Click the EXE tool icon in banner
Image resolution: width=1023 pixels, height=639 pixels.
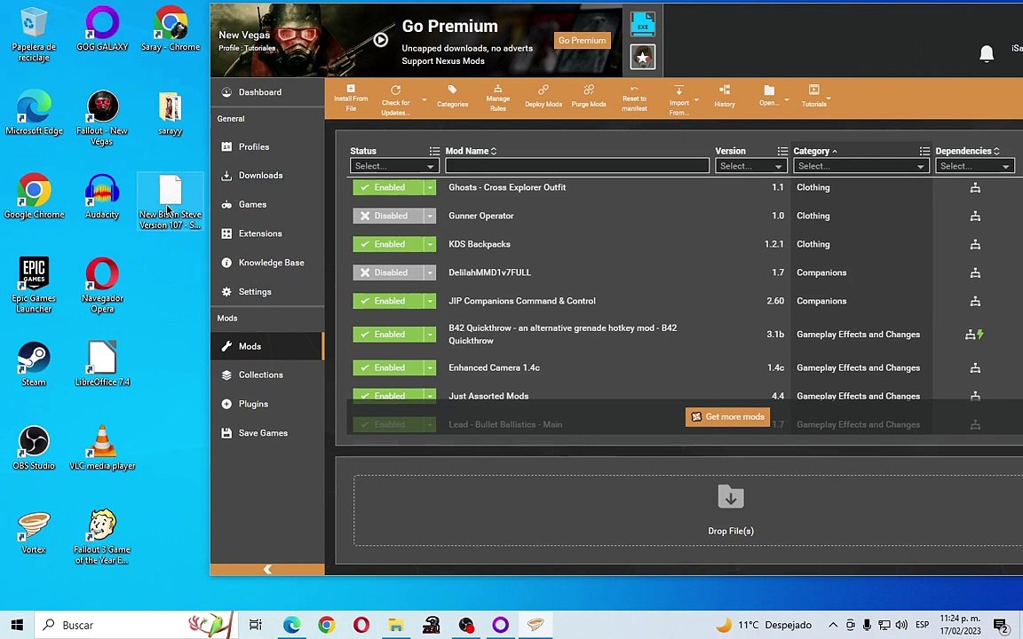click(643, 23)
